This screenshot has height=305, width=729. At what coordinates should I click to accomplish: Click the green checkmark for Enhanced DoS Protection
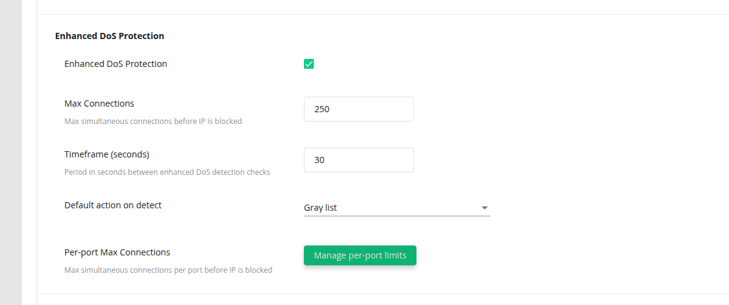pos(309,64)
